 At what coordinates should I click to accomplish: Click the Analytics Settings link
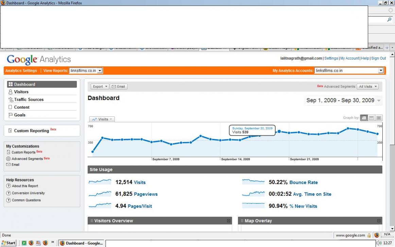[21, 70]
